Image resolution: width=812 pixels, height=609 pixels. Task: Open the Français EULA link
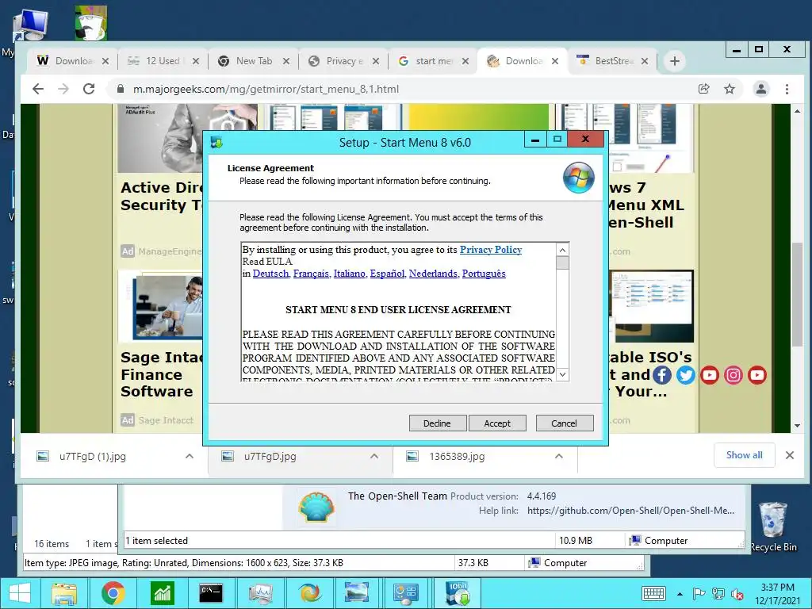pyautogui.click(x=311, y=274)
